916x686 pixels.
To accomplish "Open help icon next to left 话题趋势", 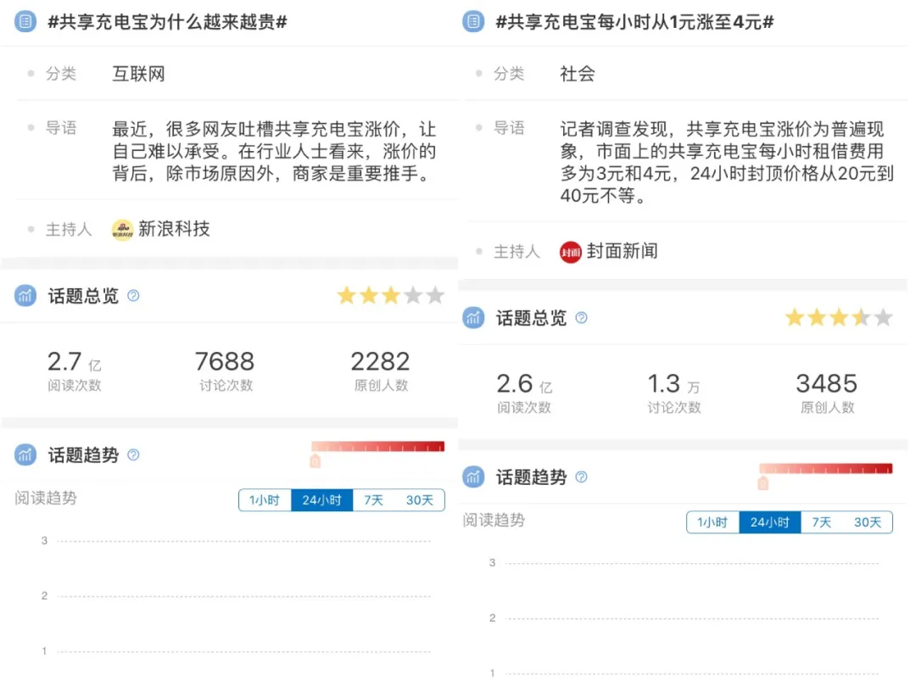I will 133,455.
